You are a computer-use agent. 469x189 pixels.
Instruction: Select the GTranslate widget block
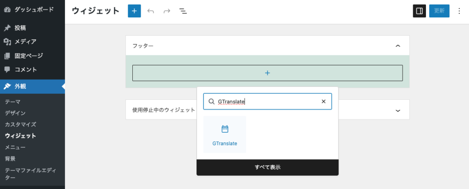[224, 135]
